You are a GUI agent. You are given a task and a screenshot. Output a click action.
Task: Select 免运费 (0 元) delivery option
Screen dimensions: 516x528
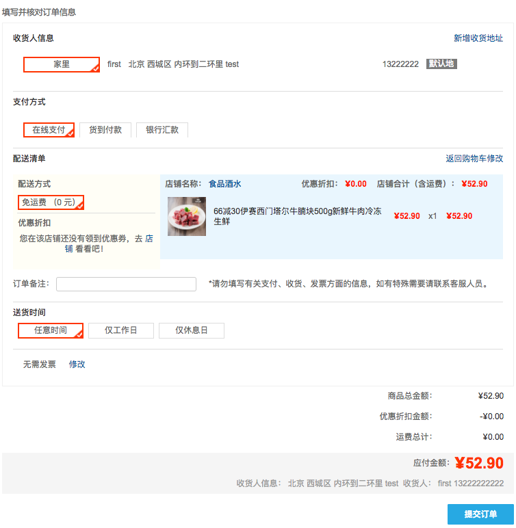click(51, 202)
